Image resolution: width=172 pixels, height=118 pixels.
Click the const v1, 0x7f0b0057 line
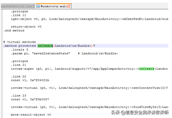click(30, 99)
